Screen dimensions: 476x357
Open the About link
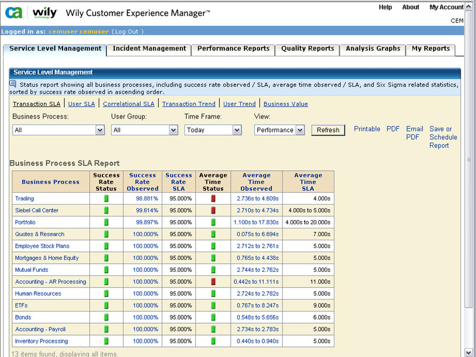coord(411,7)
